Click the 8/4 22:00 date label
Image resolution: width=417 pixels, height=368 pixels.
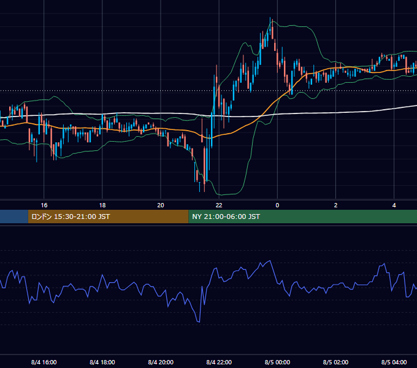coord(219,362)
